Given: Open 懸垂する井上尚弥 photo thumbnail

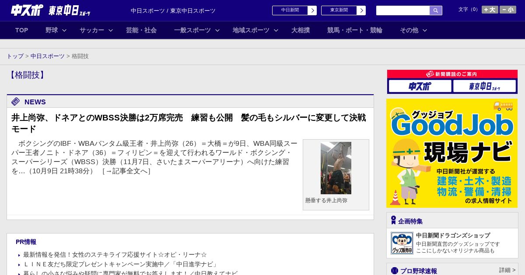Looking at the screenshot, I should click(x=336, y=168).
